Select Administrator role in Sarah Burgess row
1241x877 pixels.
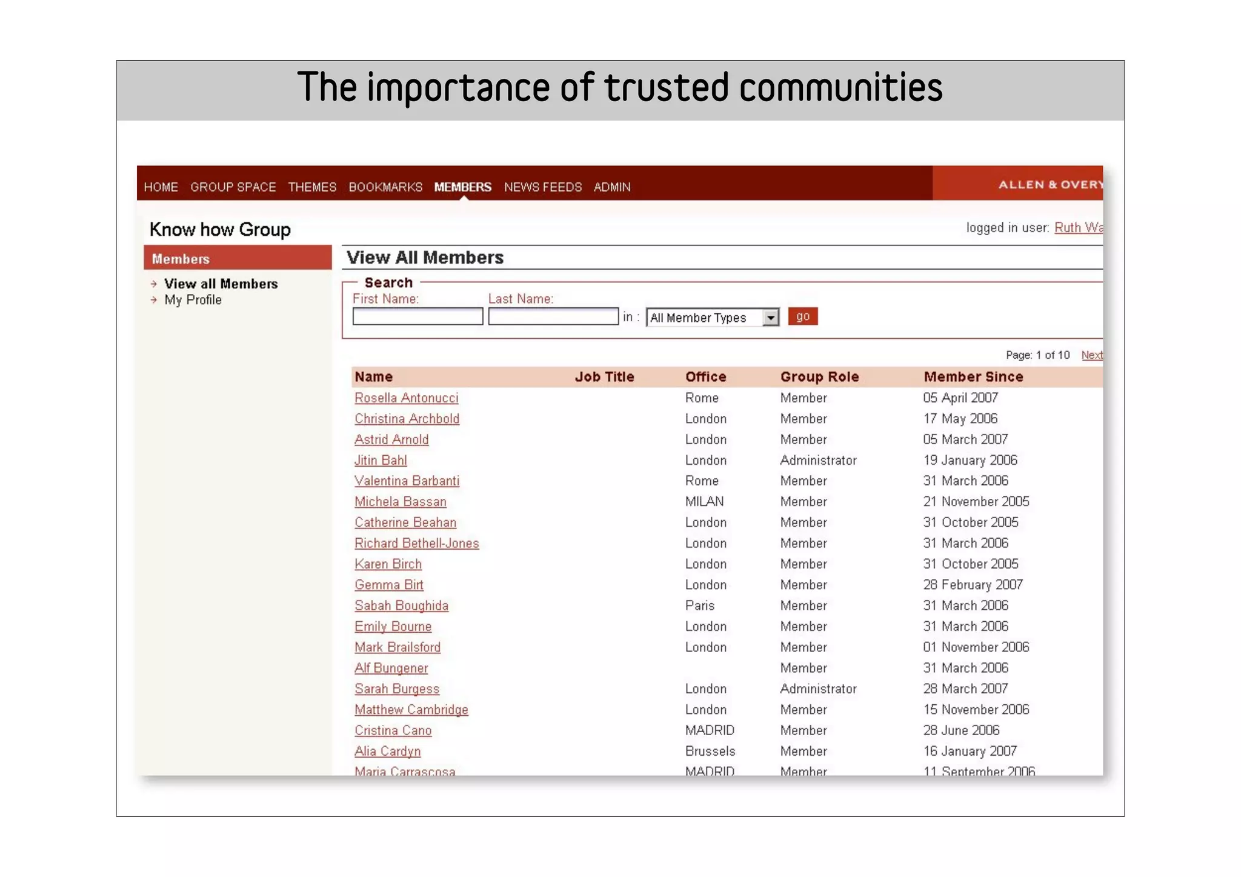819,689
